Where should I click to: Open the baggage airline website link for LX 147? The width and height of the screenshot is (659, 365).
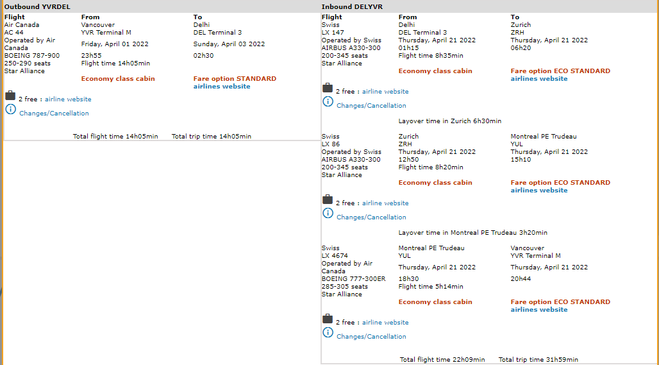385,92
